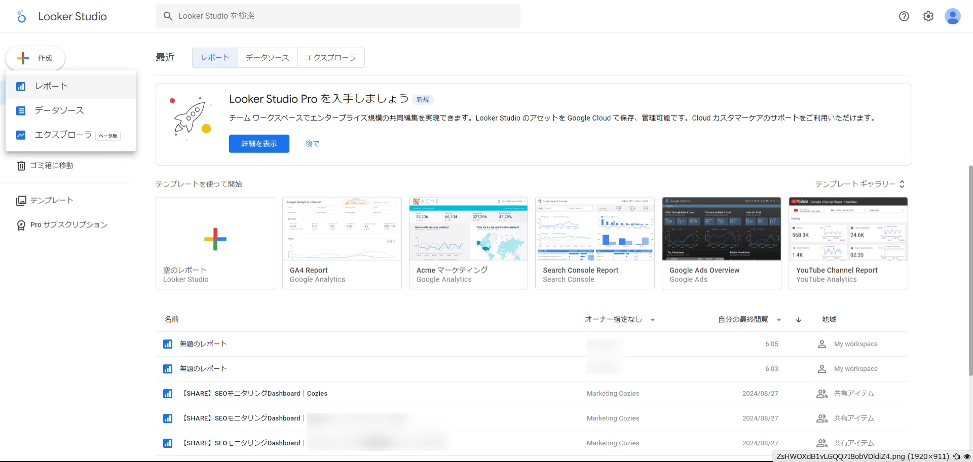Open Pro サブスクリプション in sidebar
Viewport: 973px width, 462px height.
(x=62, y=225)
